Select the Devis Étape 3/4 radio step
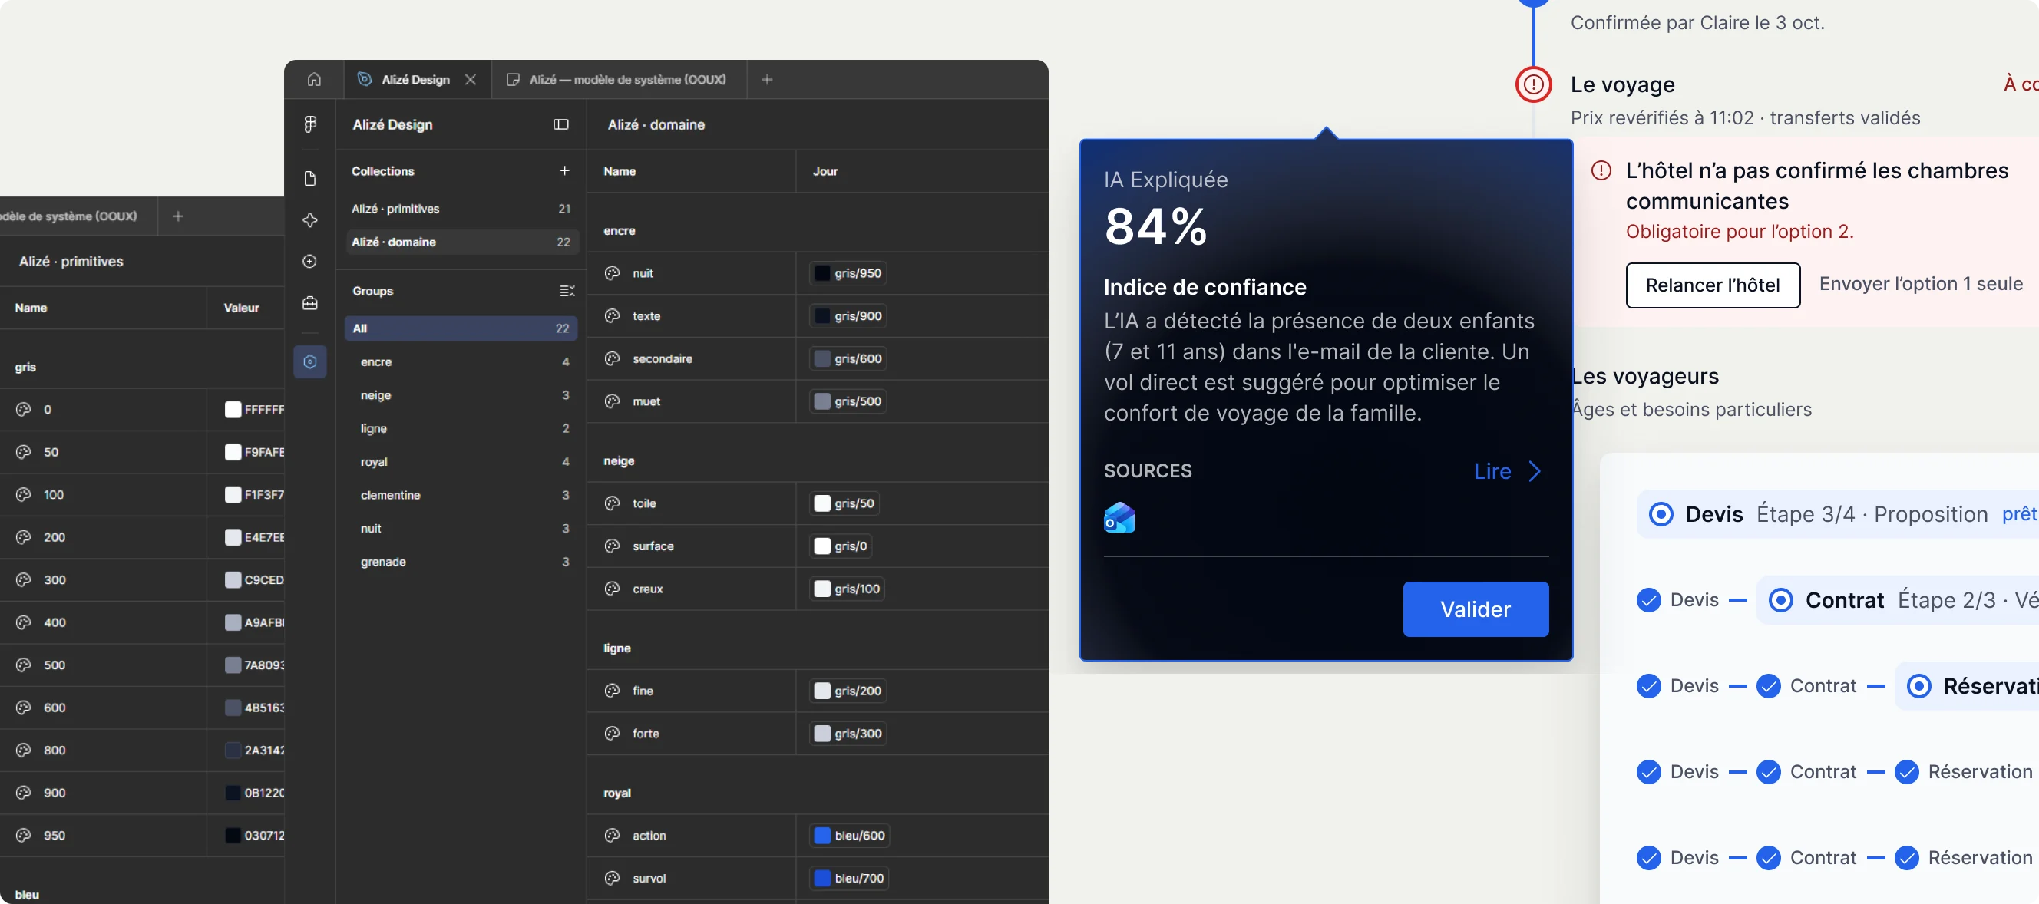The image size is (2039, 904). (x=1661, y=514)
